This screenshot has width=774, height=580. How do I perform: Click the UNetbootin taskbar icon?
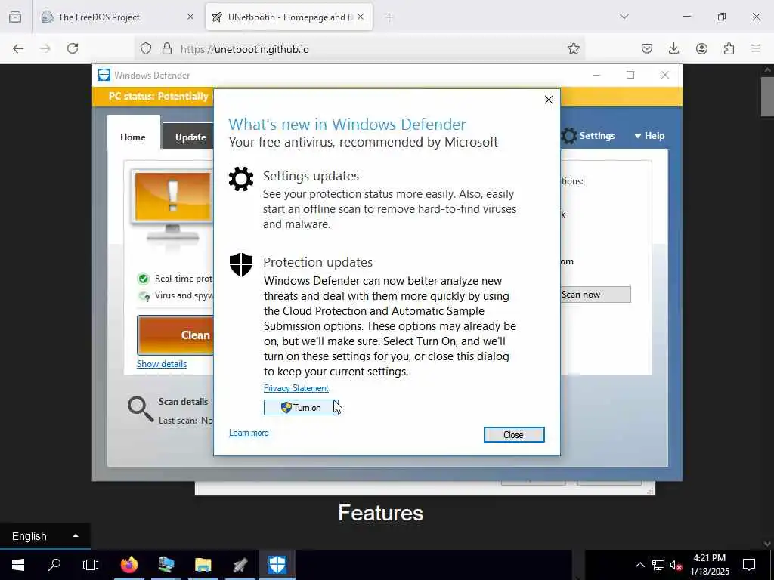(x=240, y=565)
